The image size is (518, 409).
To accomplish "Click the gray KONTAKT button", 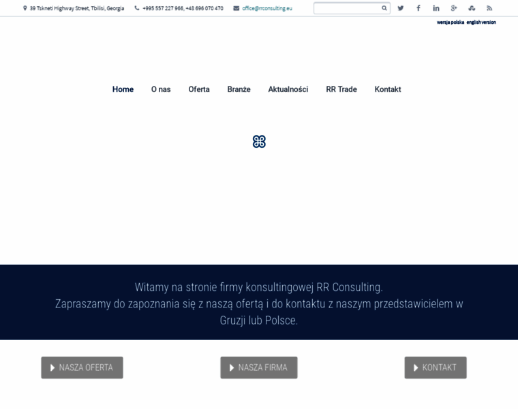I will tap(436, 367).
